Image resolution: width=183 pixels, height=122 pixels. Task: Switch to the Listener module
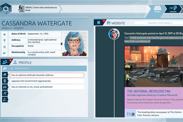(x=173, y=9)
